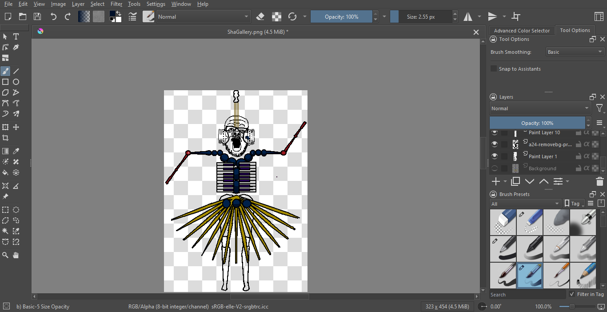Click the brush preset Search field
The height and width of the screenshot is (312, 607).
pyautogui.click(x=527, y=294)
